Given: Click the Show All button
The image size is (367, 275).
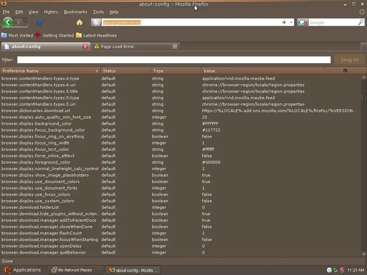Looking at the screenshot, I should [349, 60].
